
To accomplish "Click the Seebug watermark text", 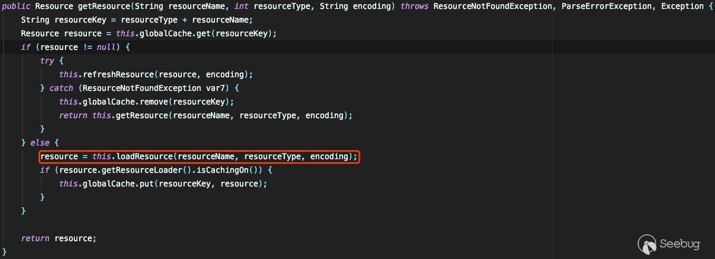I will pos(681,244).
